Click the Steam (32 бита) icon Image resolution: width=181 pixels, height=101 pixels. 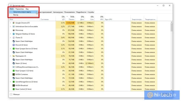point(14,63)
